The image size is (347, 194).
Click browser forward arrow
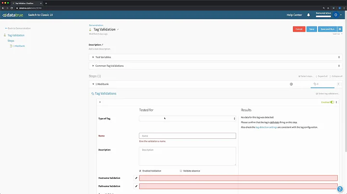click(x=7, y=8)
